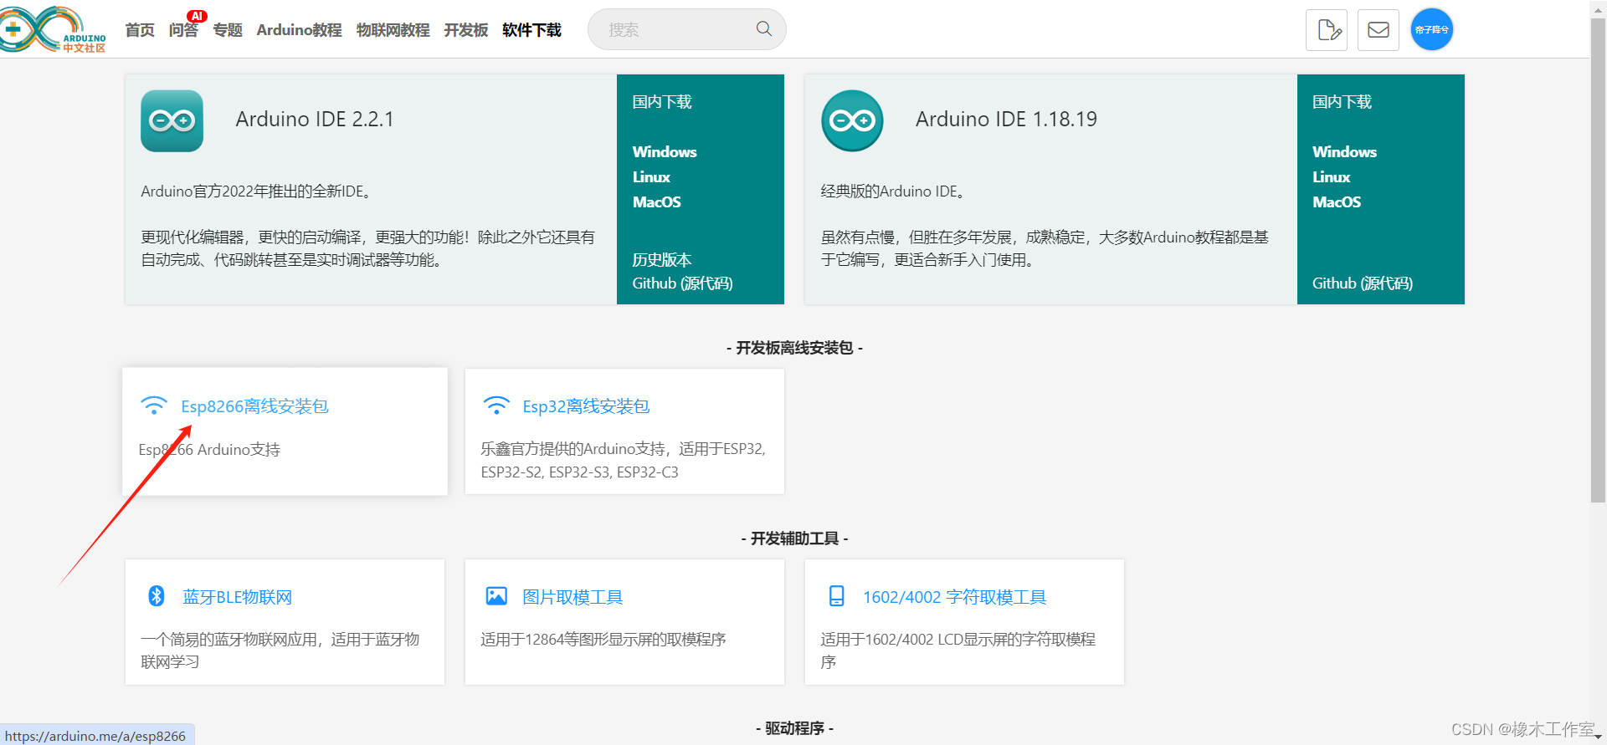Click the '- 开发辅助工具 -' section heading
Screen dimensions: 1607x745
(794, 538)
